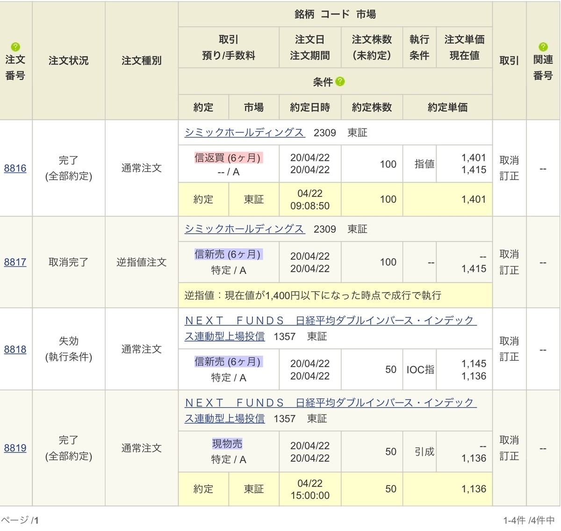Click 訂正 in order 8817 row
Screen dimensions: 561x531
click(509, 270)
